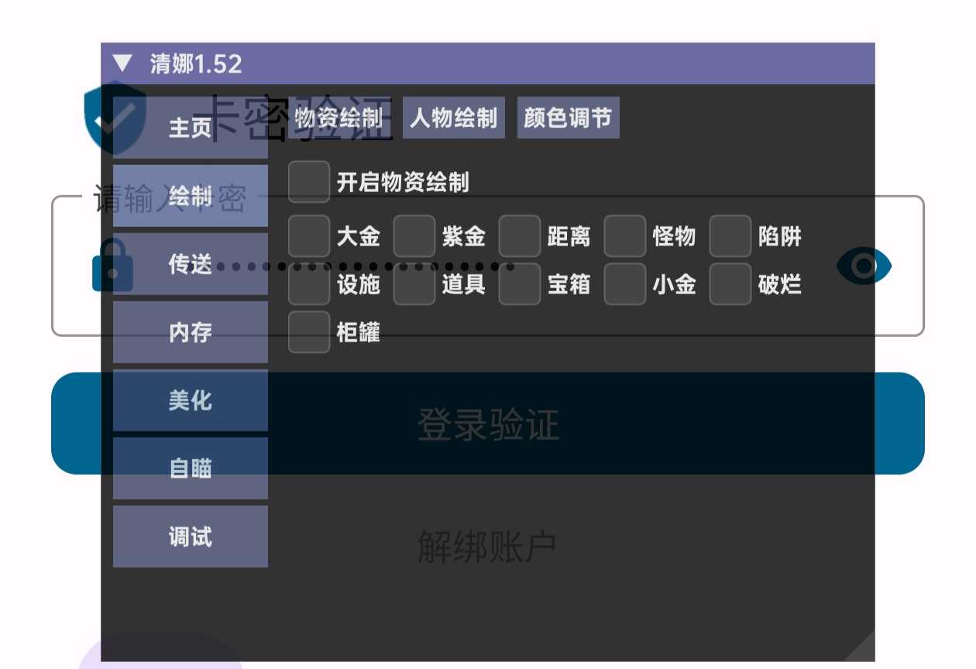Select 主页 in the sidebar
Viewport: 976px width, 669px height.
[x=190, y=128]
